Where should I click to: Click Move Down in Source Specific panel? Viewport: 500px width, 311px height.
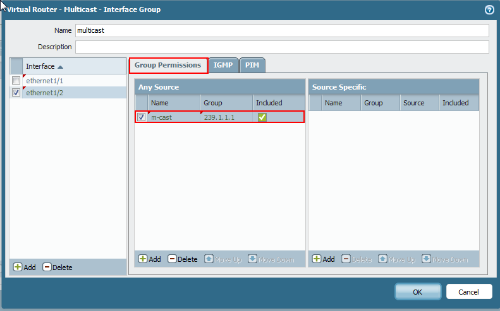445,259
